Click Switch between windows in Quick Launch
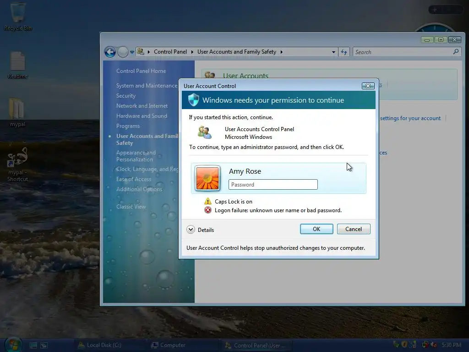 point(44,345)
